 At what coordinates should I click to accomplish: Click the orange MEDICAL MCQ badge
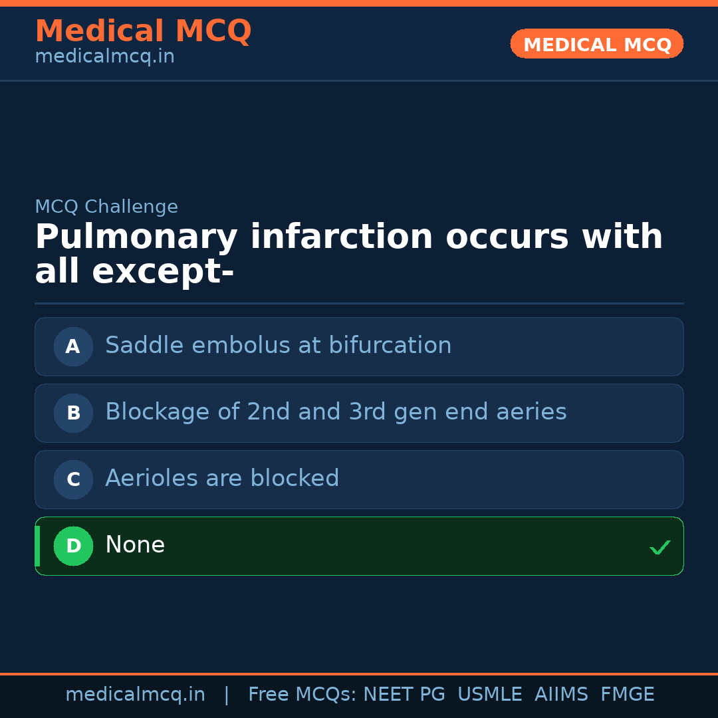pos(596,45)
